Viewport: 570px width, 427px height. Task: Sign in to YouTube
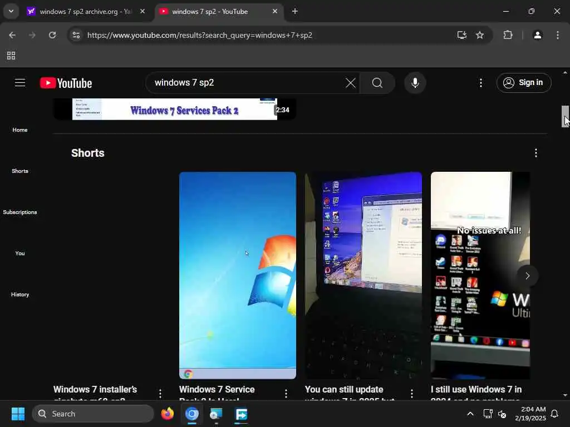point(523,83)
